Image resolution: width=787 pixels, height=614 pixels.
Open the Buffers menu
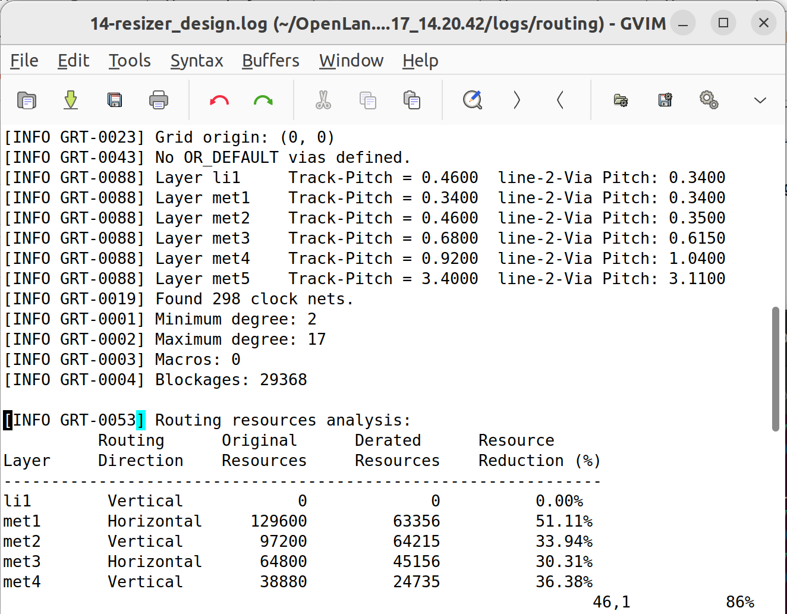tap(270, 60)
